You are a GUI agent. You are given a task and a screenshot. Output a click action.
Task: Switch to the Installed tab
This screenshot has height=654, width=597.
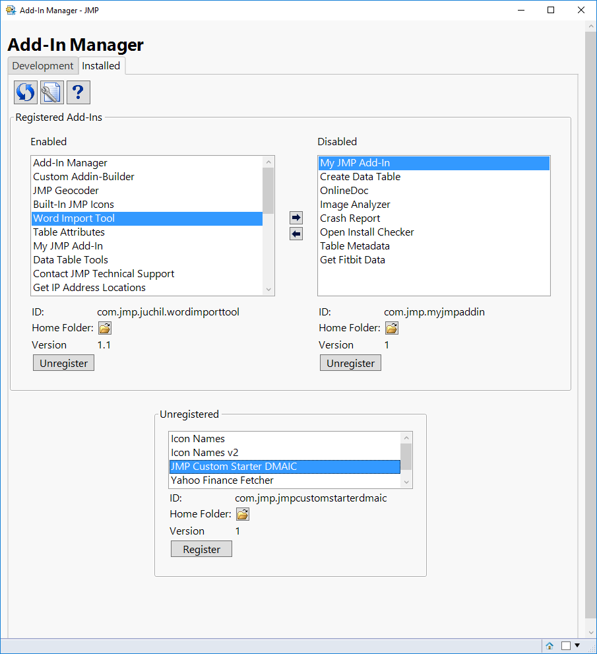tap(102, 65)
